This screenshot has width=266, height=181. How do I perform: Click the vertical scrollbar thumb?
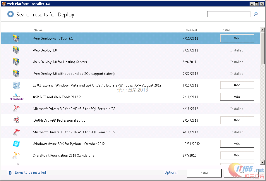262,48
